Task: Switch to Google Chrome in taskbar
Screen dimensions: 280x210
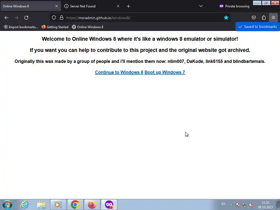Action: pos(75,205)
